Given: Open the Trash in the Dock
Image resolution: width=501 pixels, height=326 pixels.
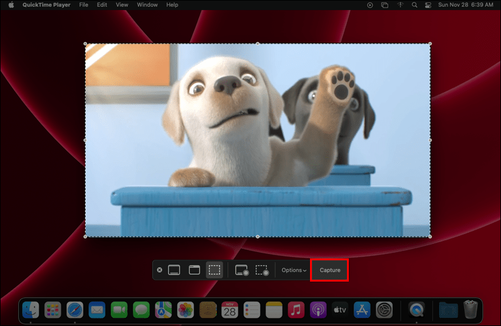Looking at the screenshot, I should 471,309.
